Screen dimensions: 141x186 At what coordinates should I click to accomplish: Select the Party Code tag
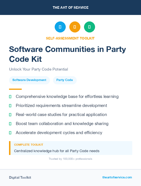tap(65, 80)
